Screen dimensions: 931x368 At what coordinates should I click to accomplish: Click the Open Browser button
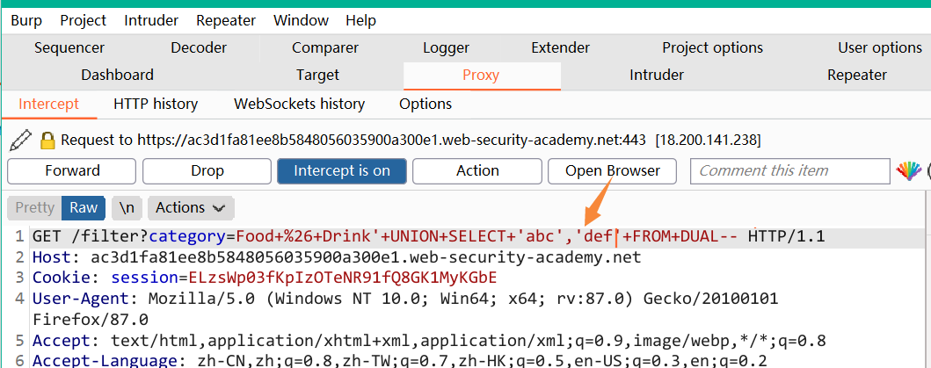(612, 171)
